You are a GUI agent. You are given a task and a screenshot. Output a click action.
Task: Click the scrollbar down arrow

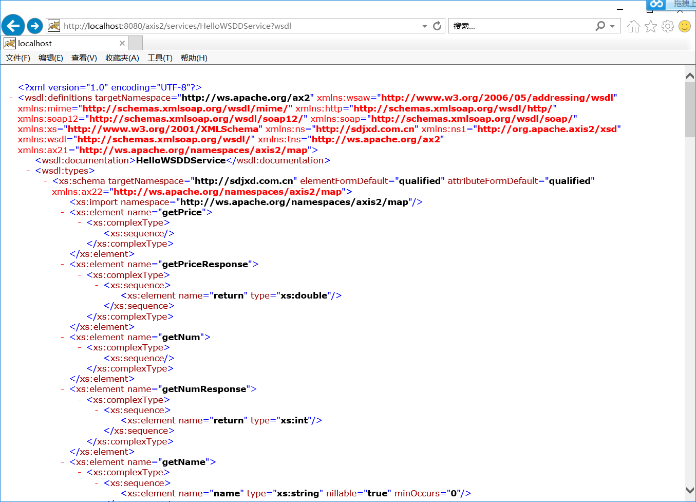(x=690, y=490)
